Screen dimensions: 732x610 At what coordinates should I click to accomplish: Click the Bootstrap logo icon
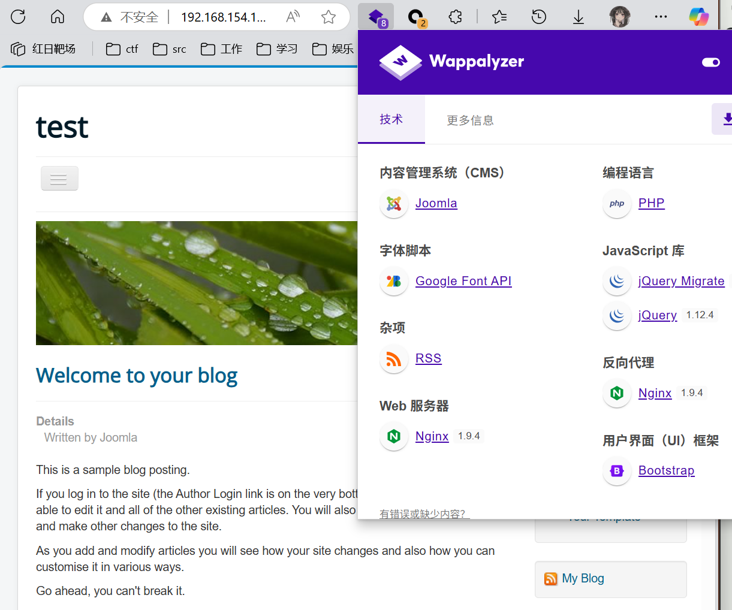(617, 471)
